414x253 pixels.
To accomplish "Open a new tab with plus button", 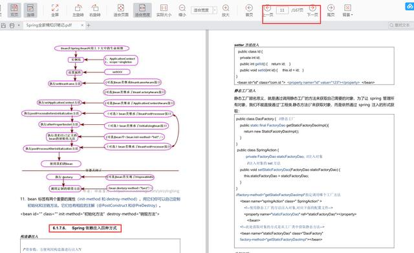I will click(x=89, y=25).
